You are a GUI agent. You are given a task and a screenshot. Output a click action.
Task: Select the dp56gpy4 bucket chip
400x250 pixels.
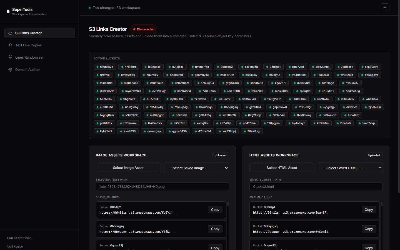coord(370,75)
